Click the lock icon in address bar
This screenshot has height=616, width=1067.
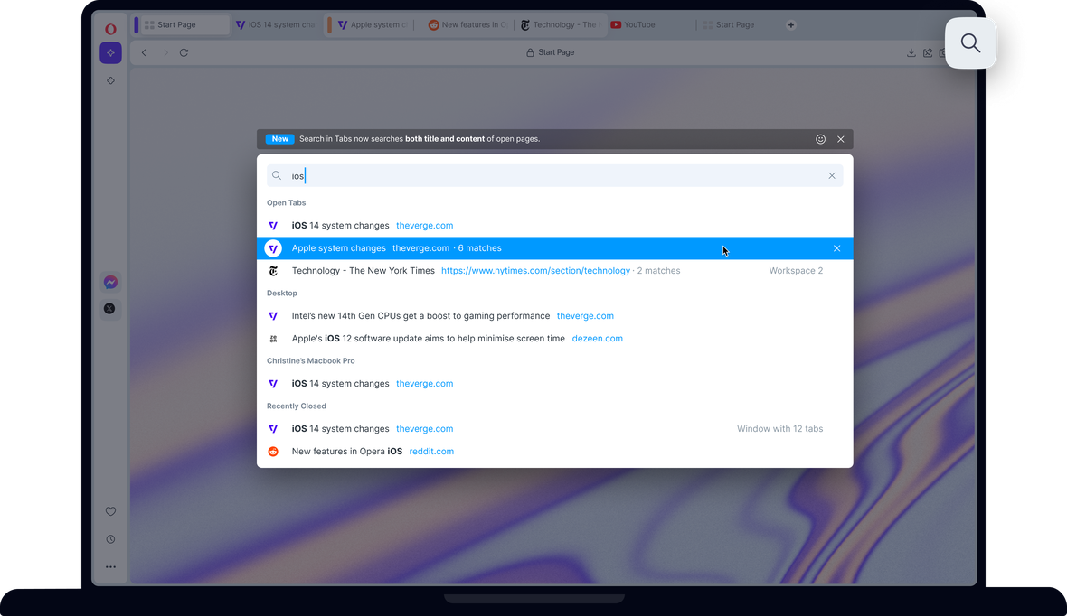tap(530, 52)
